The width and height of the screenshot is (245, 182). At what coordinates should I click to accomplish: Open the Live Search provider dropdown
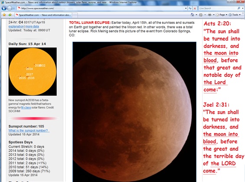tap(243, 8)
